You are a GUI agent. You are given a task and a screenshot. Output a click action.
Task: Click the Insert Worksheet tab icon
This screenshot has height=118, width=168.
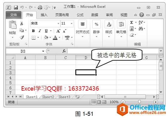[x=77, y=97]
